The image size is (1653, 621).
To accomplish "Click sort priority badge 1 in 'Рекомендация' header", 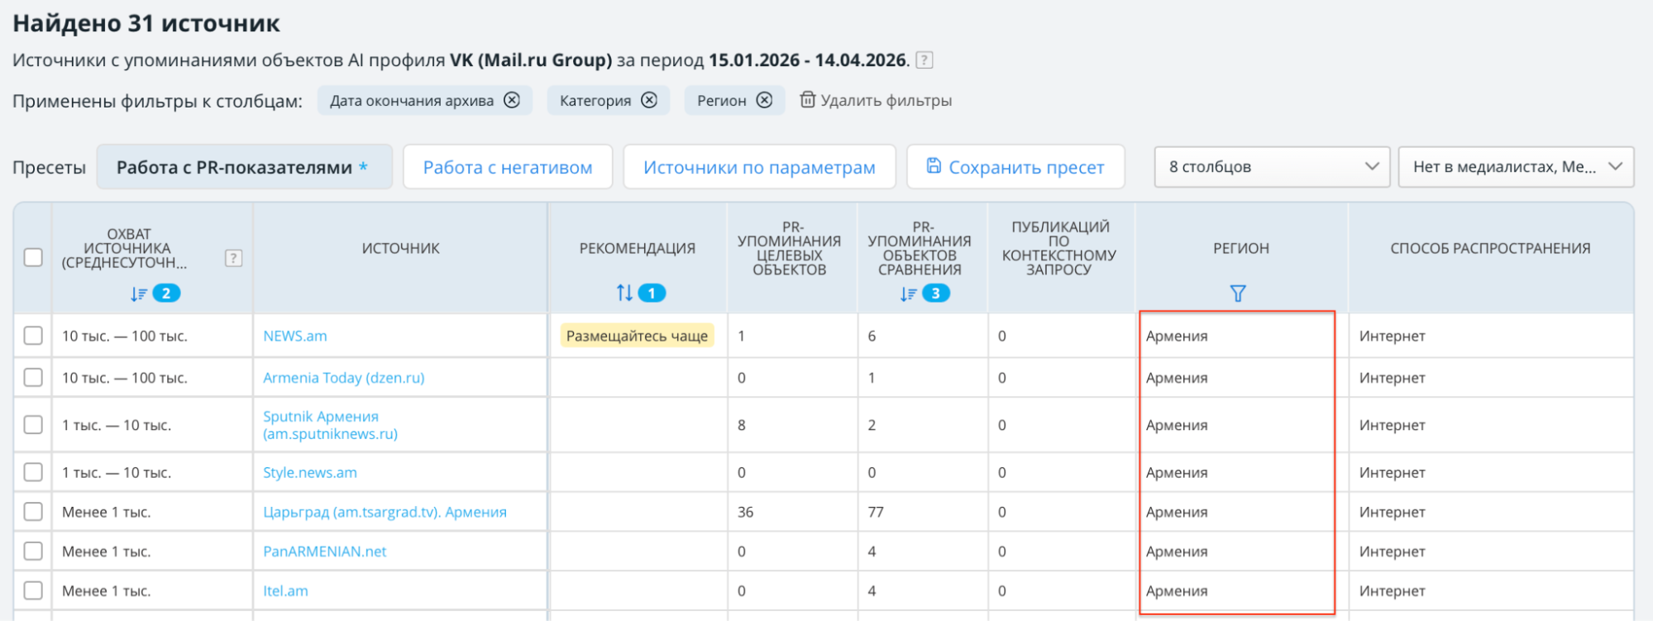I will pyautogui.click(x=652, y=293).
